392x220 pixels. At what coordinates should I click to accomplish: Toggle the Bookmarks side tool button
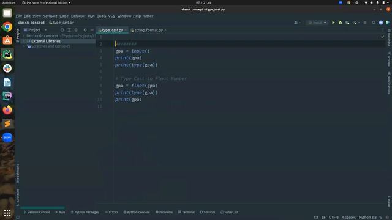18,174
